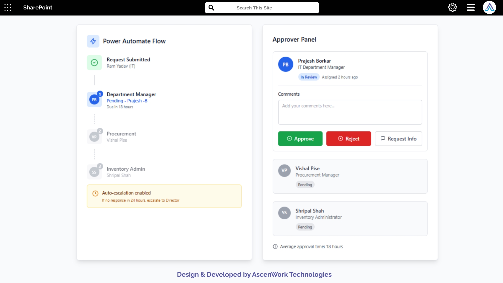Open the Microsoft 365 app launcher waffle
This screenshot has height=283, width=503.
click(8, 8)
